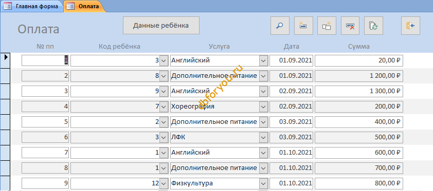Image resolution: width=433 pixels, height=191 pixels.
Task: Click the Код ребёнка column header
Action: 120,47
